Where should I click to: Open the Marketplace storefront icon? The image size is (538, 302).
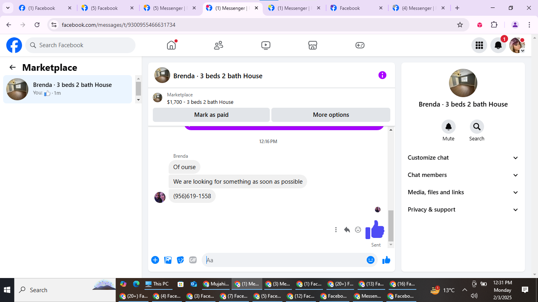tap(313, 45)
